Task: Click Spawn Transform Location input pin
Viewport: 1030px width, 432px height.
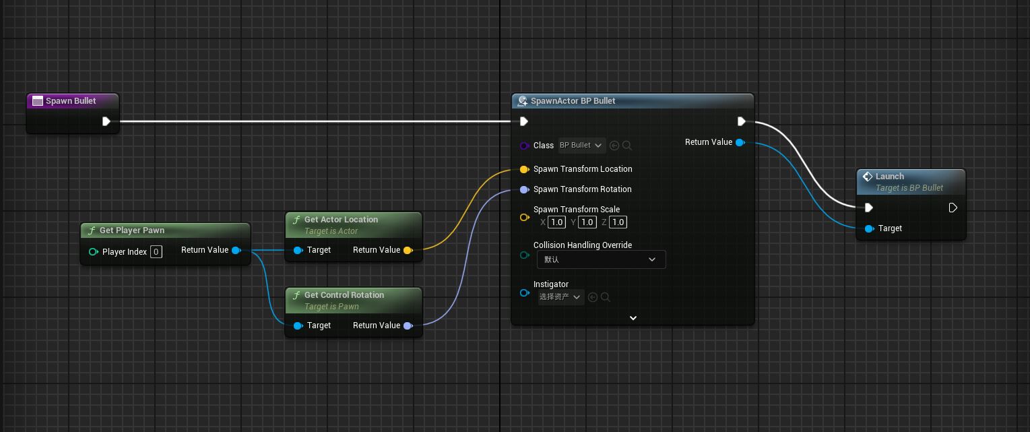Action: (x=524, y=169)
